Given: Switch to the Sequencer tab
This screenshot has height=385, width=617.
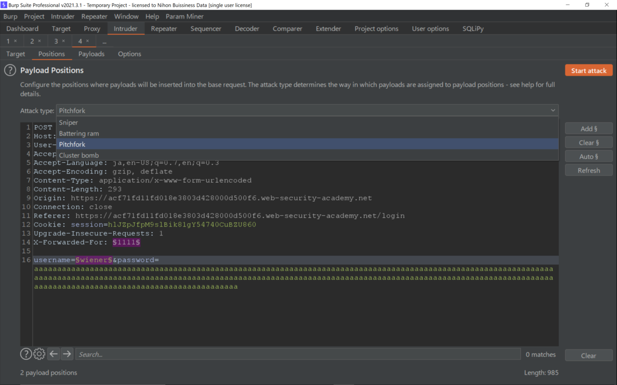Looking at the screenshot, I should (206, 29).
